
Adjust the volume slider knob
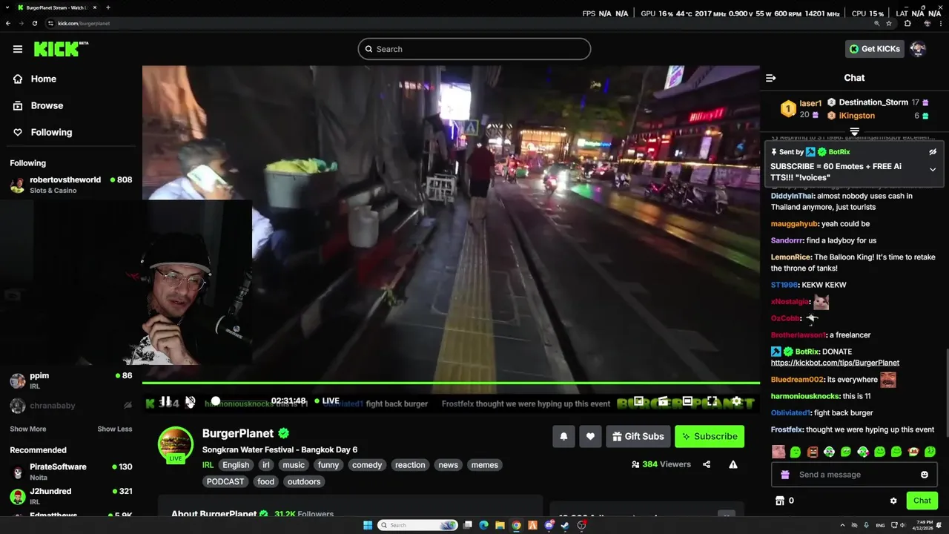(216, 401)
